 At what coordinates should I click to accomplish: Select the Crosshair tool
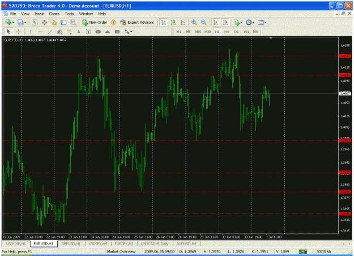(x=19, y=32)
